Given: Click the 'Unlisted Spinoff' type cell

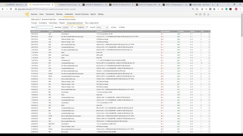Looking at the screenshot, I should click(66, 60).
